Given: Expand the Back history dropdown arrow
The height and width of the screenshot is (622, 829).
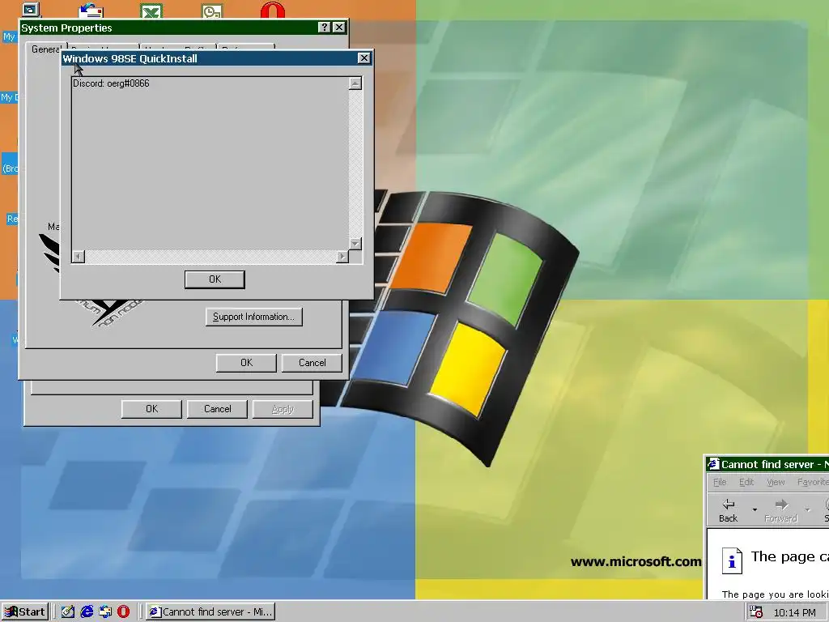Looking at the screenshot, I should [755, 510].
